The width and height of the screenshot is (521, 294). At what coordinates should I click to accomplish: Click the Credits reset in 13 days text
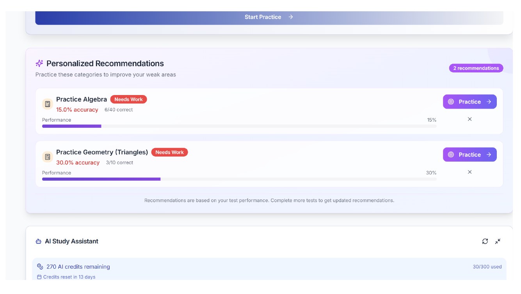[x=69, y=277]
